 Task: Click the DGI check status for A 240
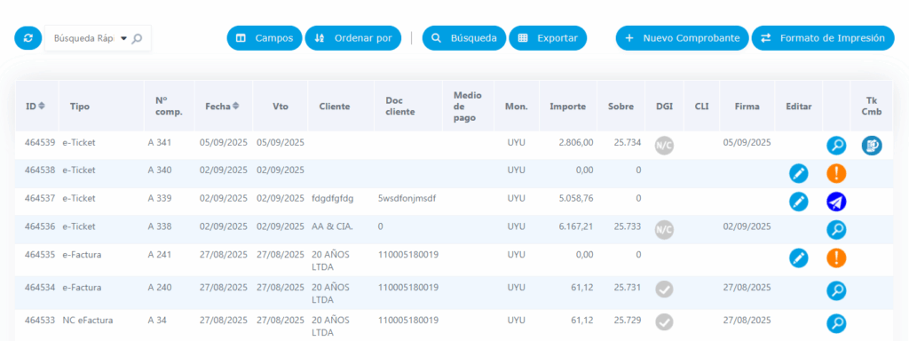click(x=664, y=289)
